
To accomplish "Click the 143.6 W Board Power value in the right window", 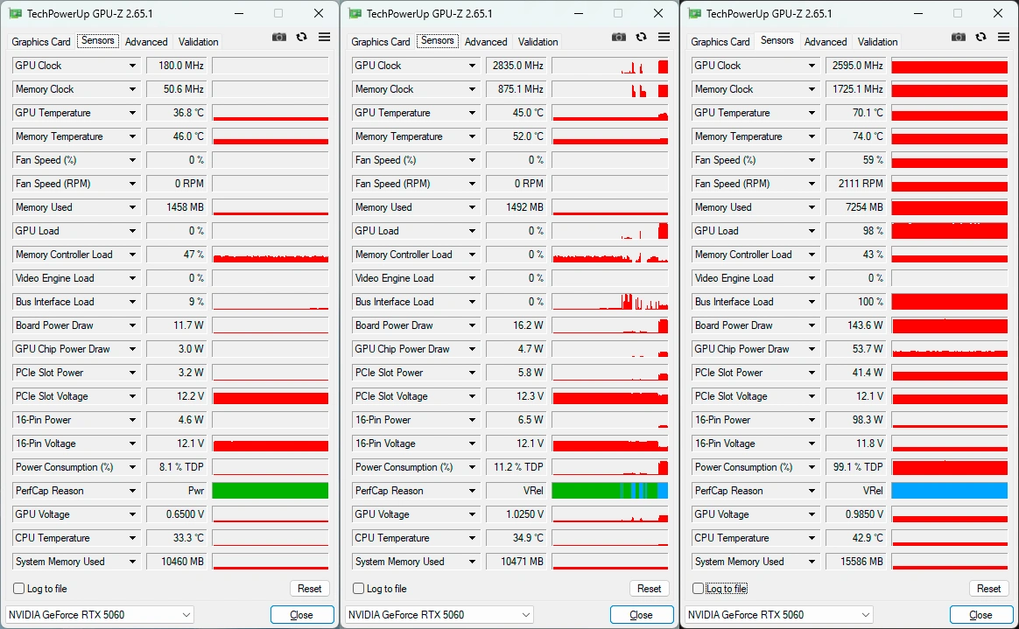I will (856, 325).
